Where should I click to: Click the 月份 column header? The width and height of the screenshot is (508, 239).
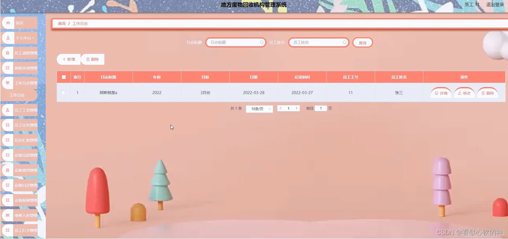pyautogui.click(x=205, y=77)
